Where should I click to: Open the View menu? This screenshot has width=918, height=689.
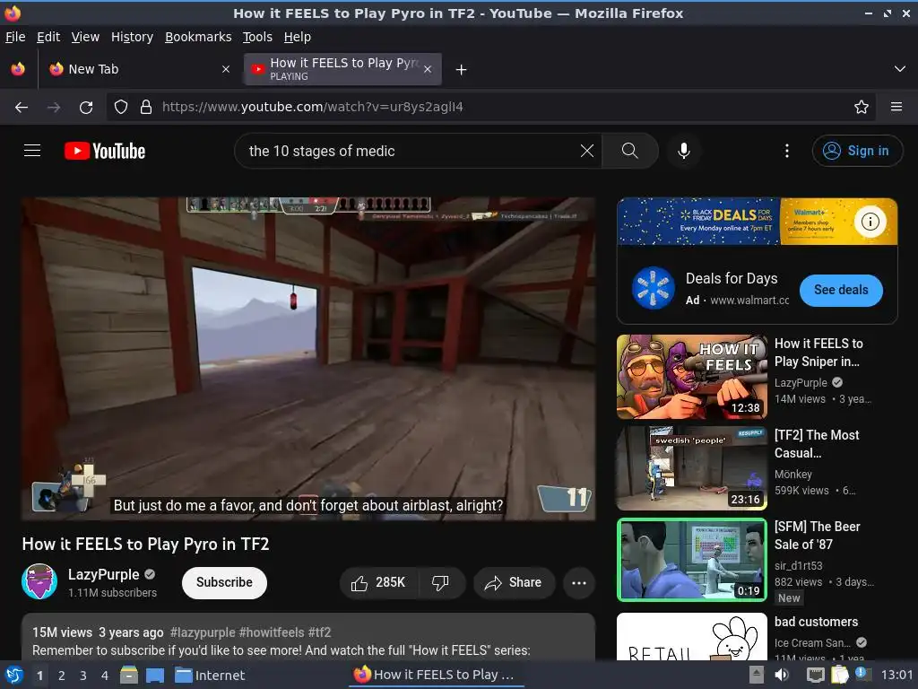click(85, 37)
